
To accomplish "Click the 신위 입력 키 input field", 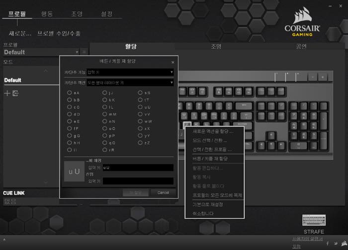I will pos(137,181).
